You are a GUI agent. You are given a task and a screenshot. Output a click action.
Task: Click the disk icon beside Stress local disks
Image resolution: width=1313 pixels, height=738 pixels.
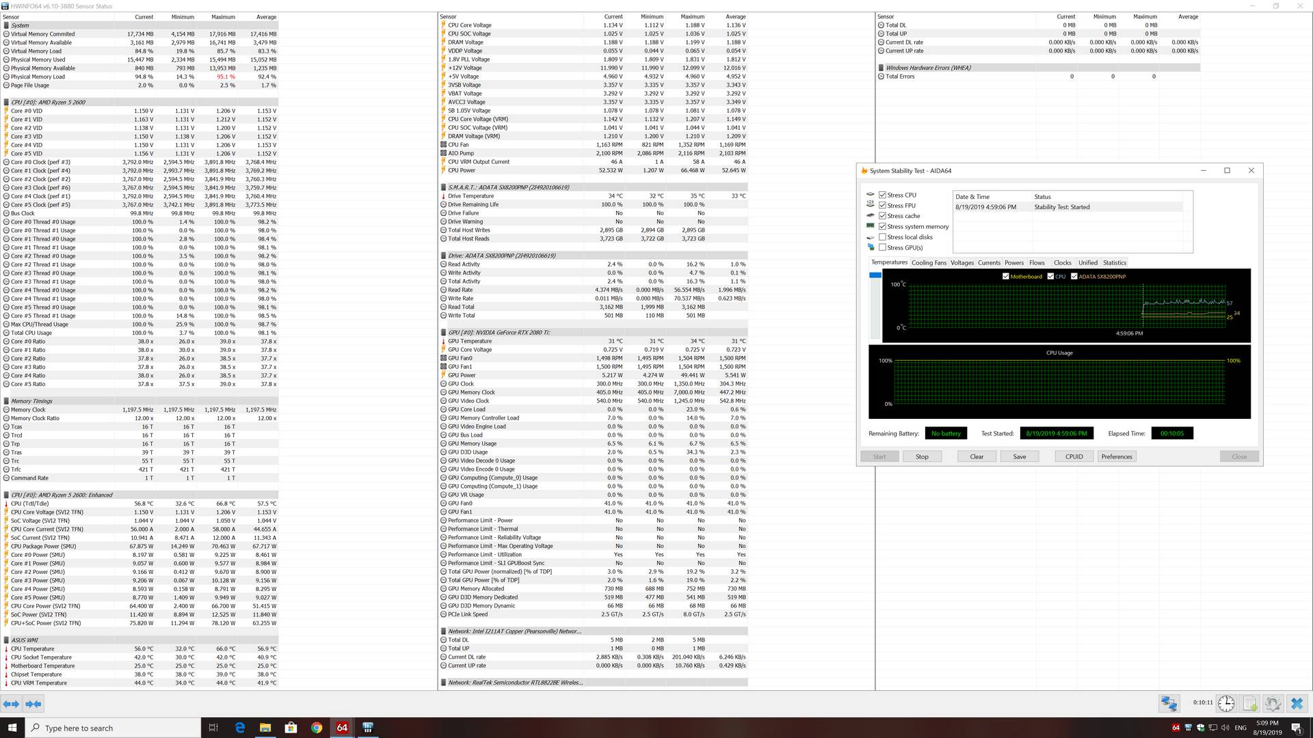(871, 237)
